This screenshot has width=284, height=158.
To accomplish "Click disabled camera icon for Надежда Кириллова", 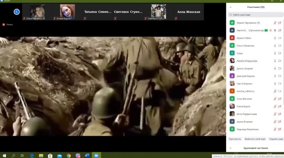I will (280, 129).
